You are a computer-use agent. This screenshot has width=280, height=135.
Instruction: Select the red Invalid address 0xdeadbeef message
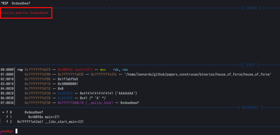coord(25,13)
